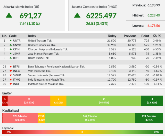165x136 pixels.
Task: Click the red down arrow next to BTPS
Action: (x=11, y=67)
